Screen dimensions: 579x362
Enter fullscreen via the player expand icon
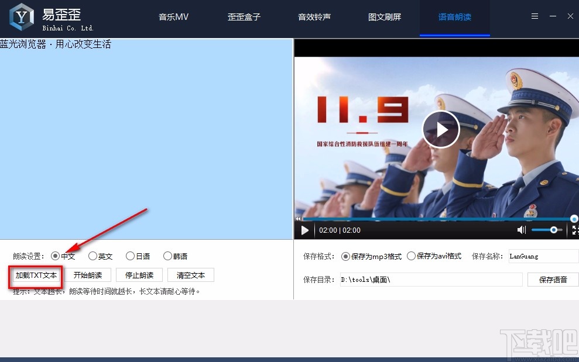[574, 230]
